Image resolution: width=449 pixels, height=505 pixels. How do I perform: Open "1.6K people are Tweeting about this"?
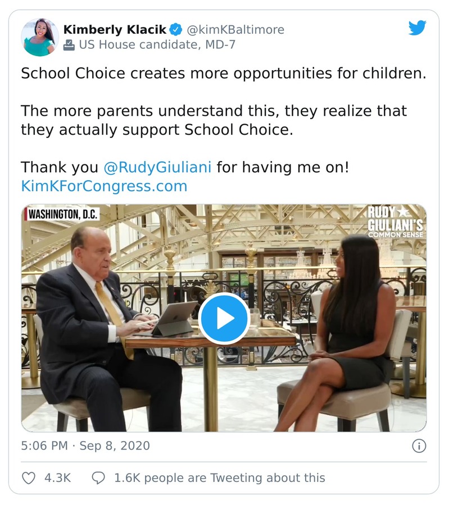(x=219, y=478)
